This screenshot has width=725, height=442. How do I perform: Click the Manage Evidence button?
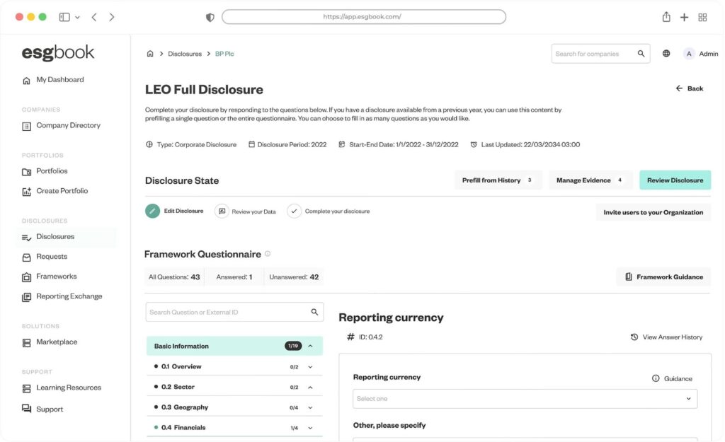pos(590,180)
